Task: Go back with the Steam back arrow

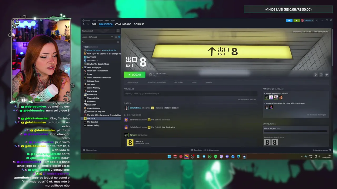Action: coord(83,24)
